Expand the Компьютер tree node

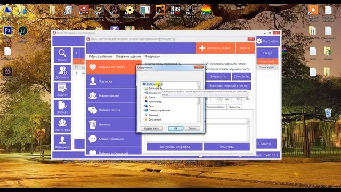[143, 102]
